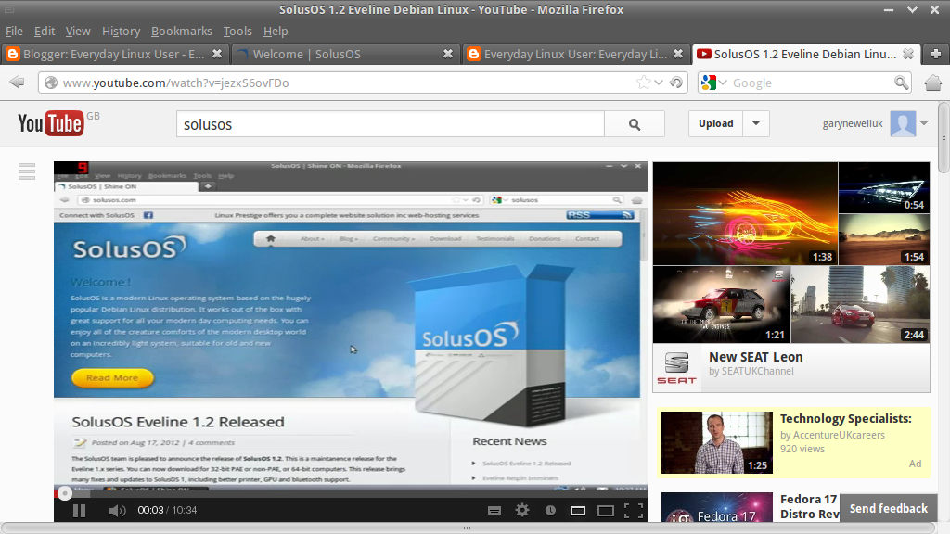Open the Help menu
Screen dimensions: 950x534
(x=276, y=31)
